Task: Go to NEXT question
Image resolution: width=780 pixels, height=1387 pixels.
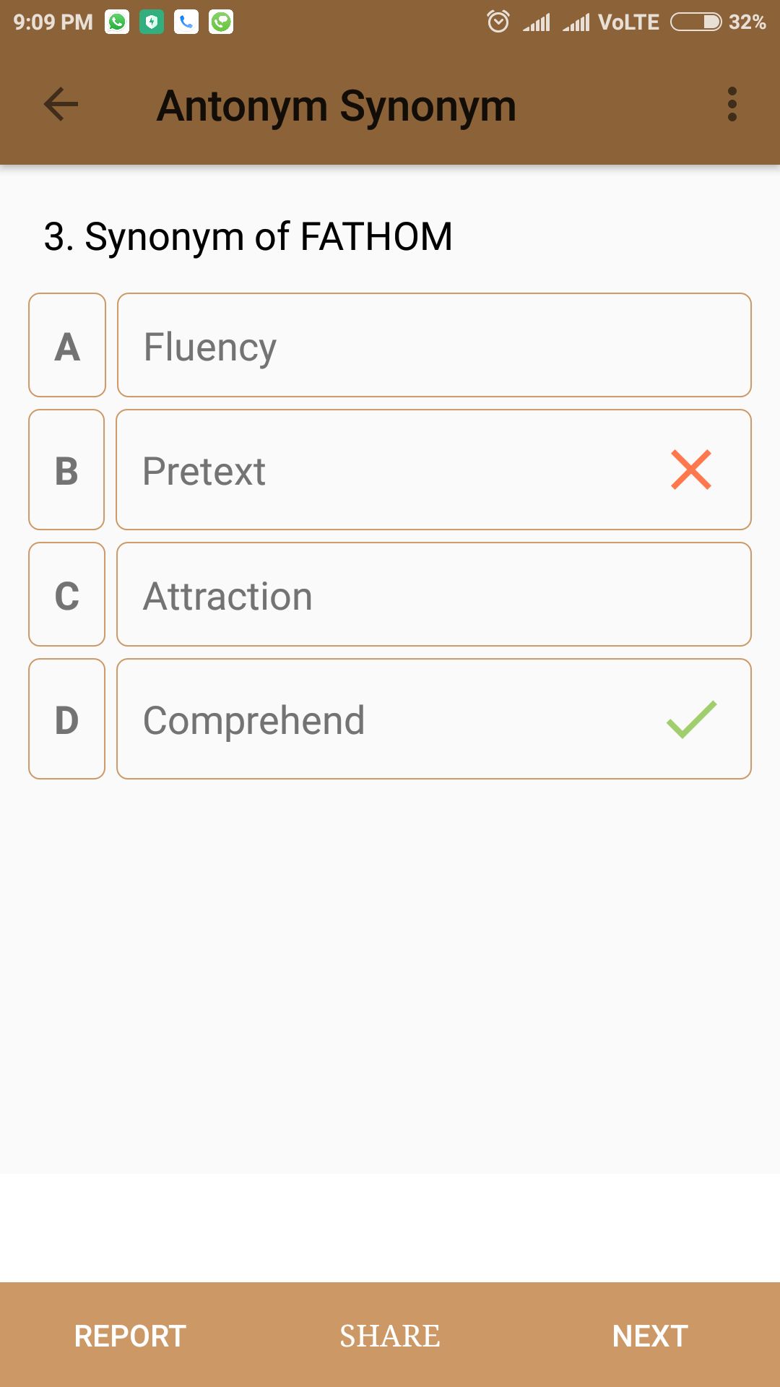Action: point(650,1336)
